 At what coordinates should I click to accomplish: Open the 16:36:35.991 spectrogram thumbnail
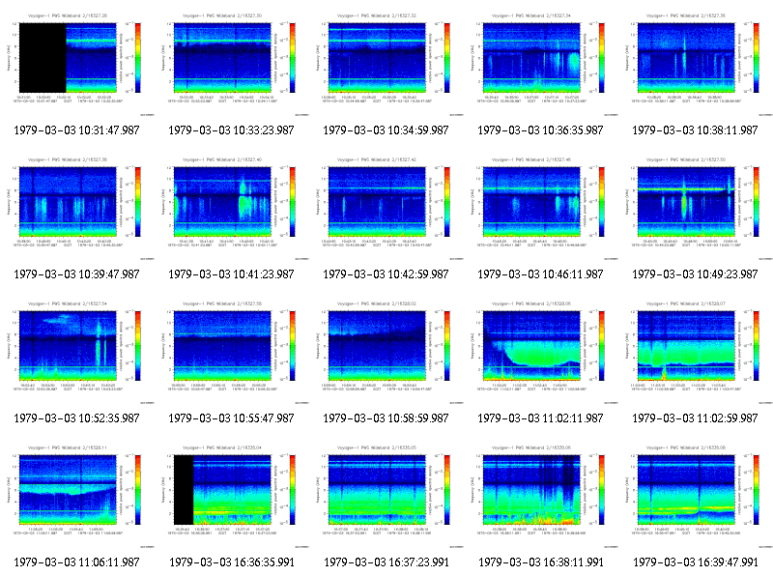click(x=232, y=496)
